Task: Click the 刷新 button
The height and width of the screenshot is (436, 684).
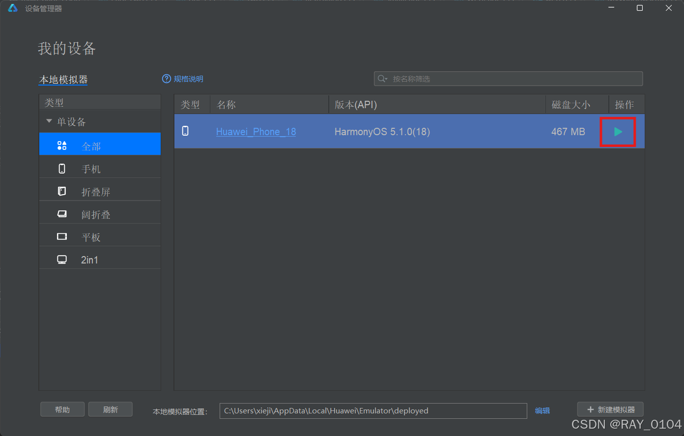Action: coord(111,409)
